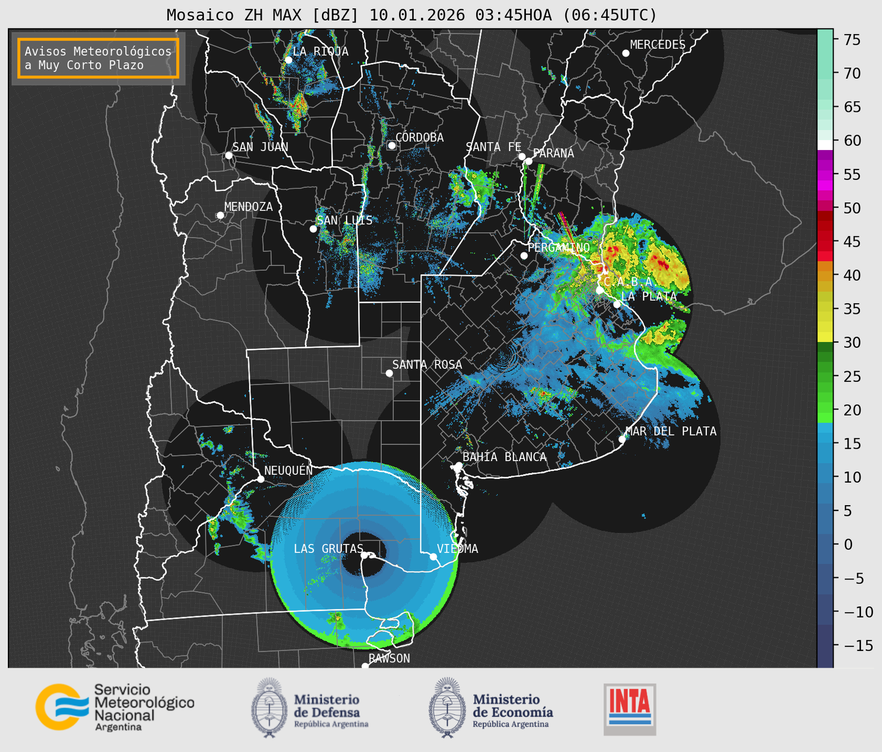Screen dimensions: 882x752
Task: Click the Ministerio de Defensa emblem
Action: click(269, 708)
